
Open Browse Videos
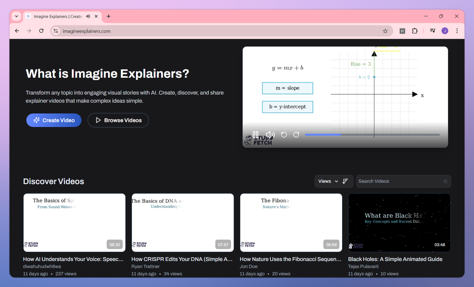pos(118,120)
